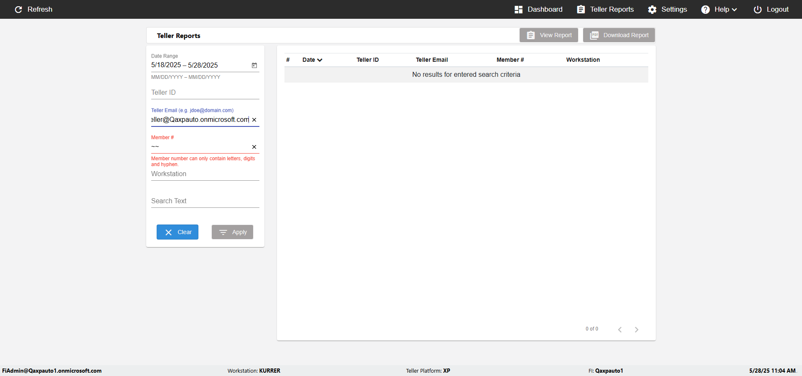Click the '0 of 0' pagination text
The height and width of the screenshot is (376, 802).
(x=592, y=329)
